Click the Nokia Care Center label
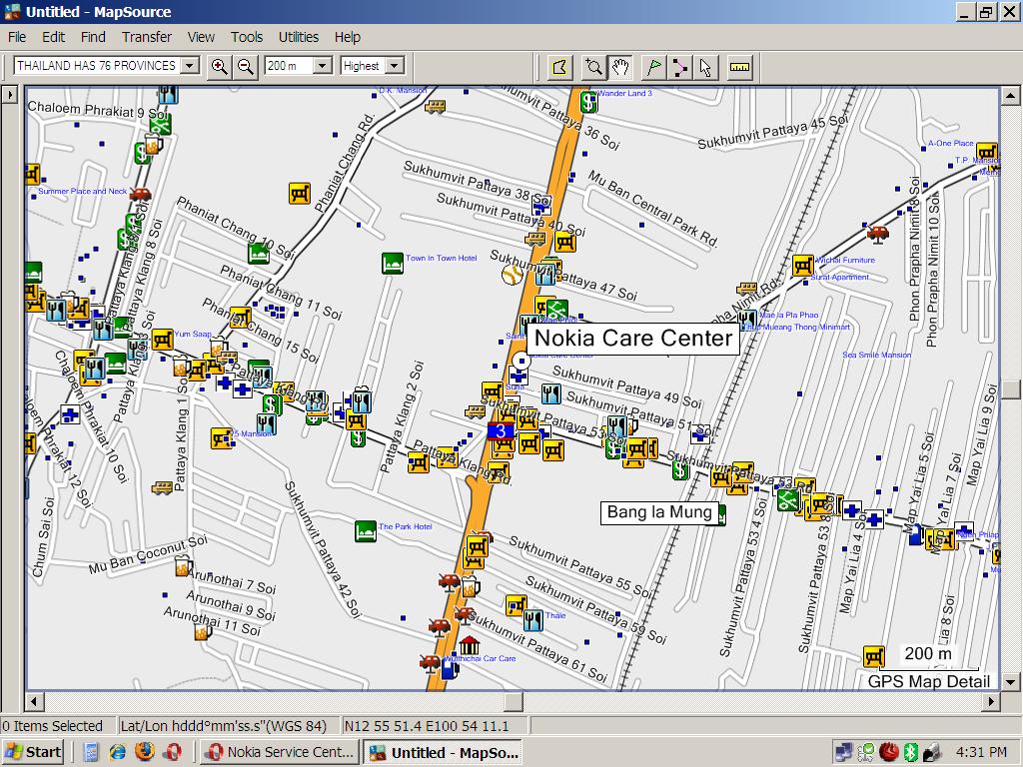This screenshot has height=767, width=1023. tap(633, 339)
